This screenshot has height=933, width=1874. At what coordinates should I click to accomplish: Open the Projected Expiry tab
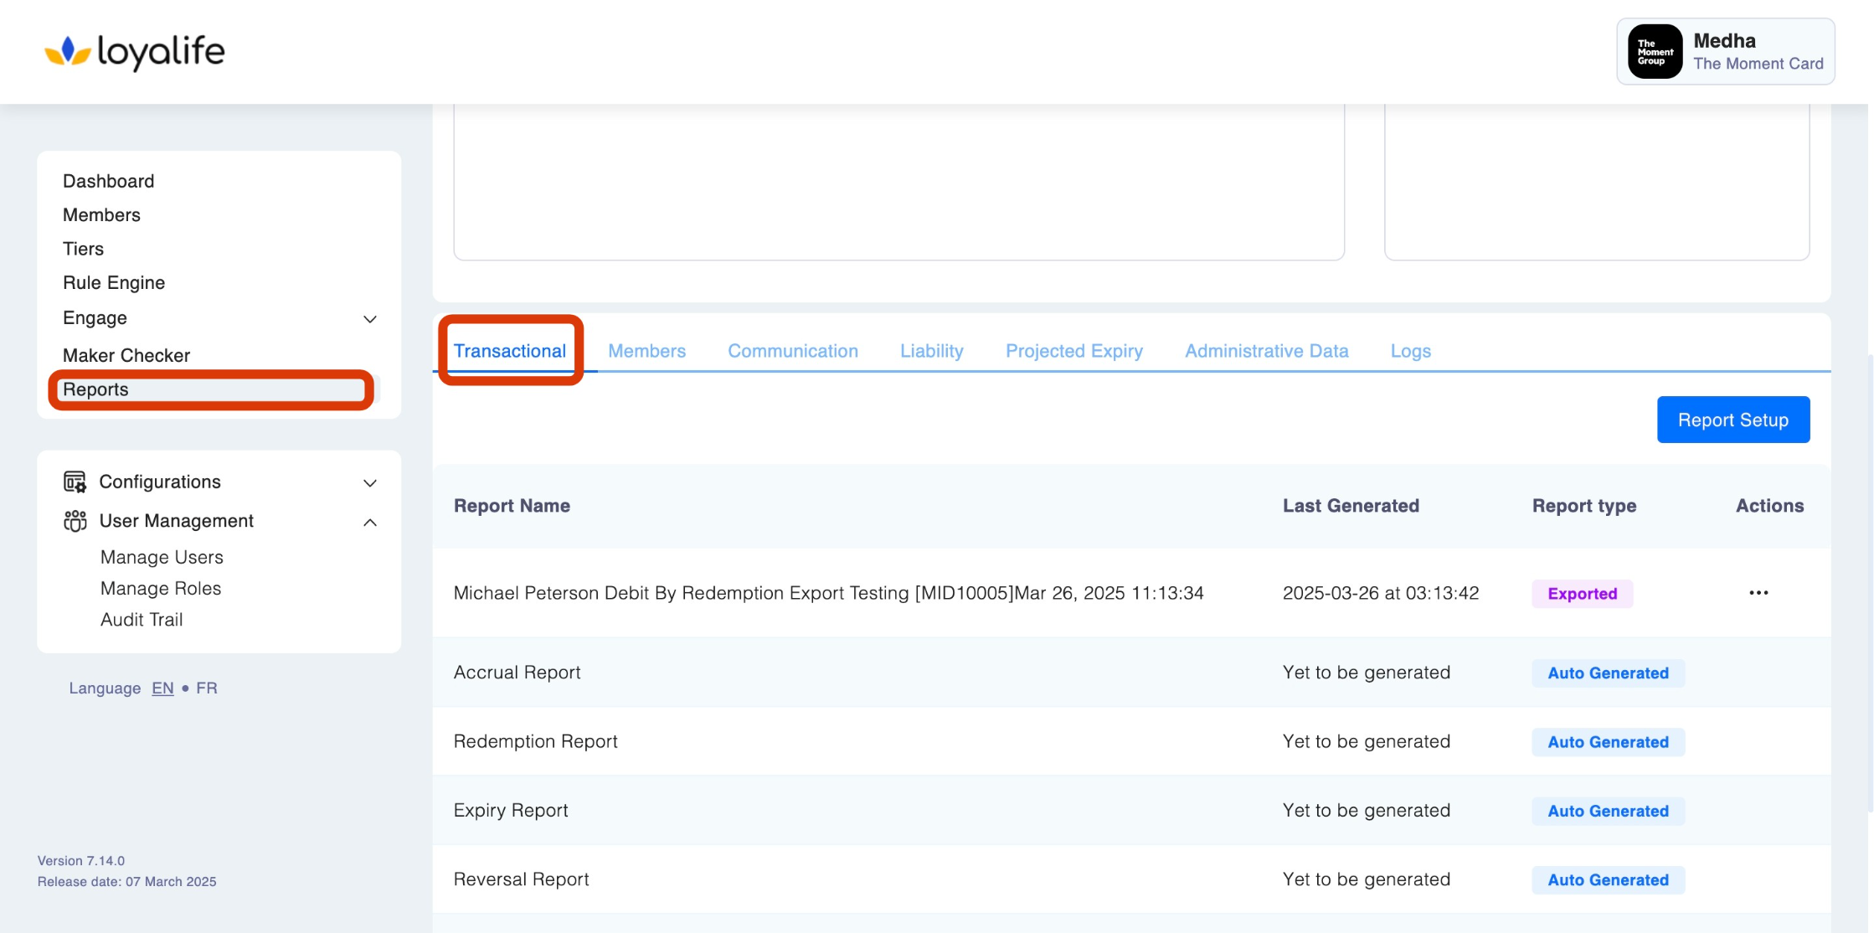click(1073, 351)
